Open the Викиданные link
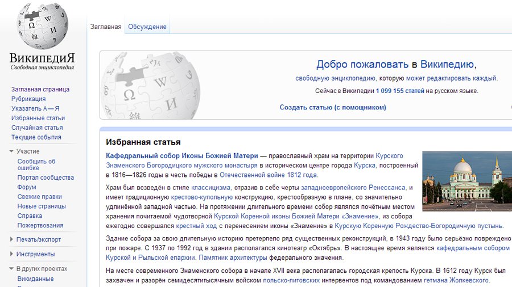 (x=35, y=279)
